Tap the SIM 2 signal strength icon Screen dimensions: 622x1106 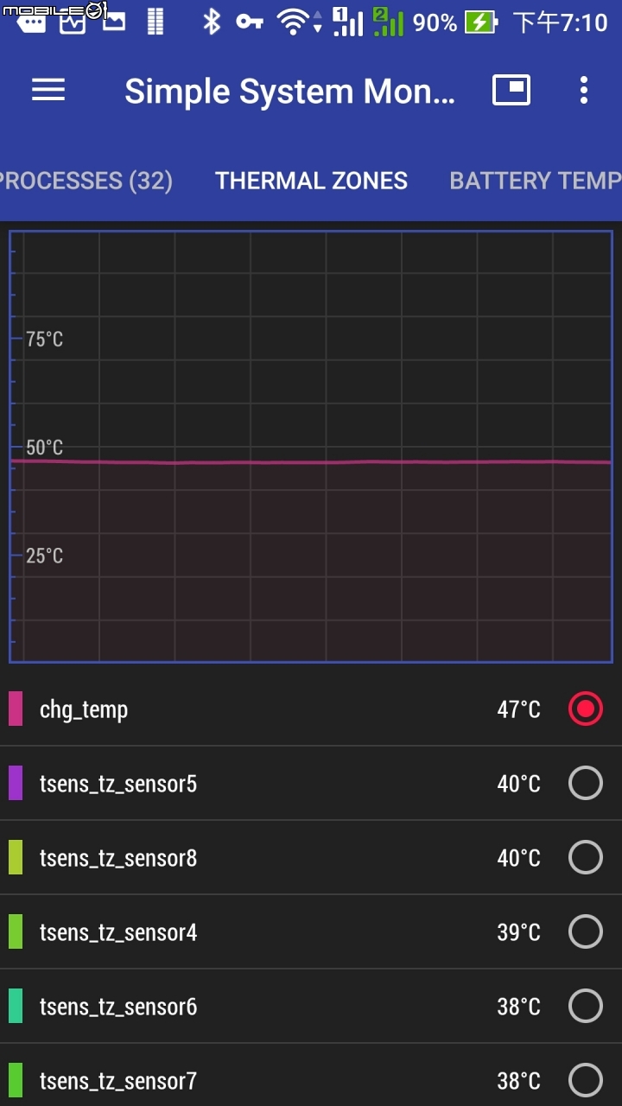pyautogui.click(x=389, y=22)
